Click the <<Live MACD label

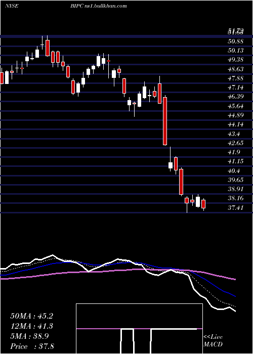213,341
